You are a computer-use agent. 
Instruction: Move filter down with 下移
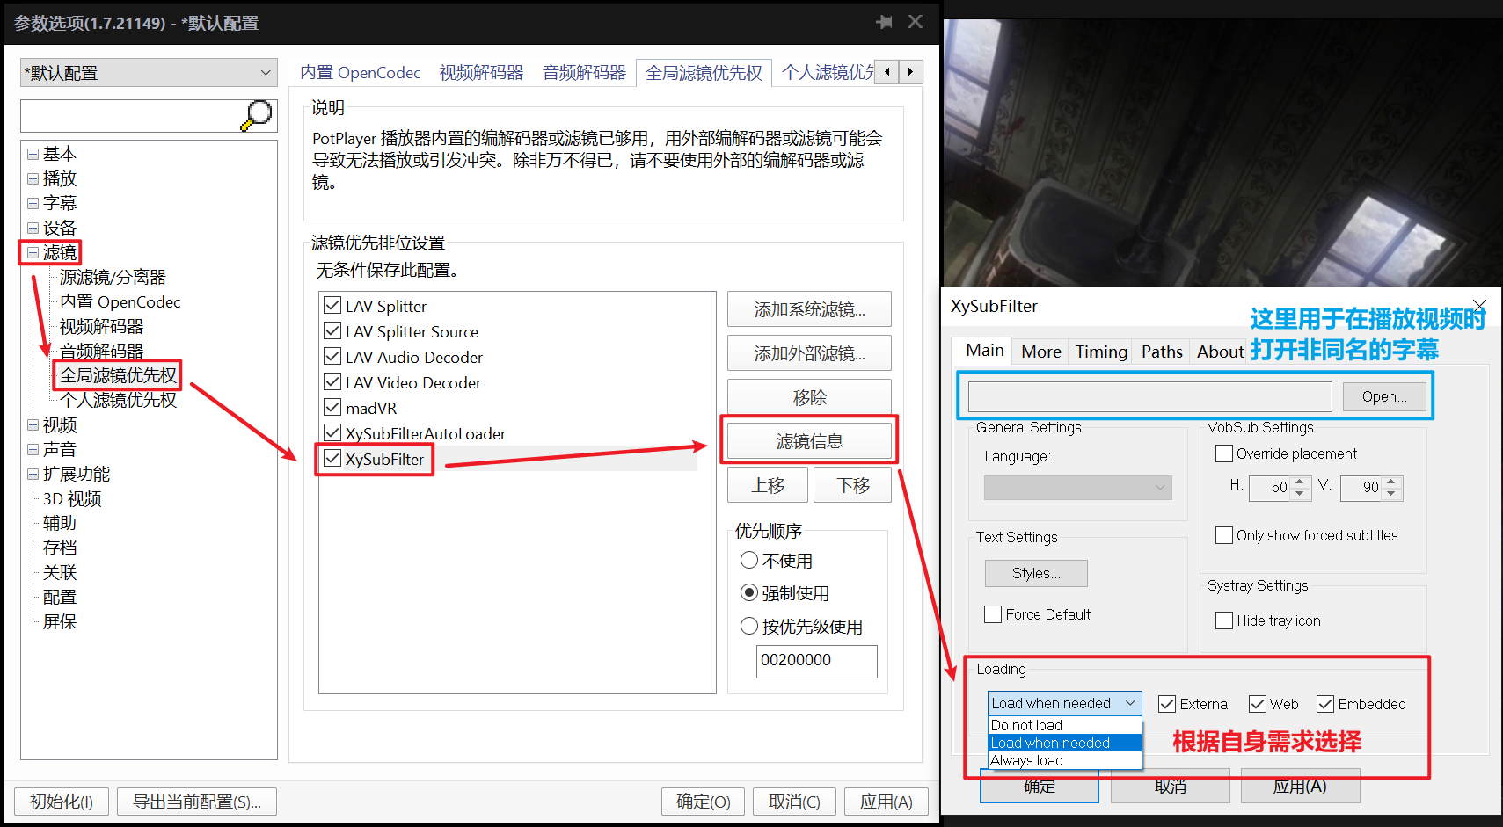pyautogui.click(x=852, y=485)
